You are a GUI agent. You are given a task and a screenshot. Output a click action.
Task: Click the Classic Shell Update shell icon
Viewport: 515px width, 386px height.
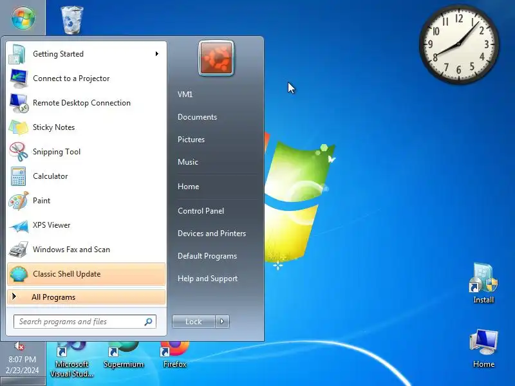pyautogui.click(x=19, y=274)
